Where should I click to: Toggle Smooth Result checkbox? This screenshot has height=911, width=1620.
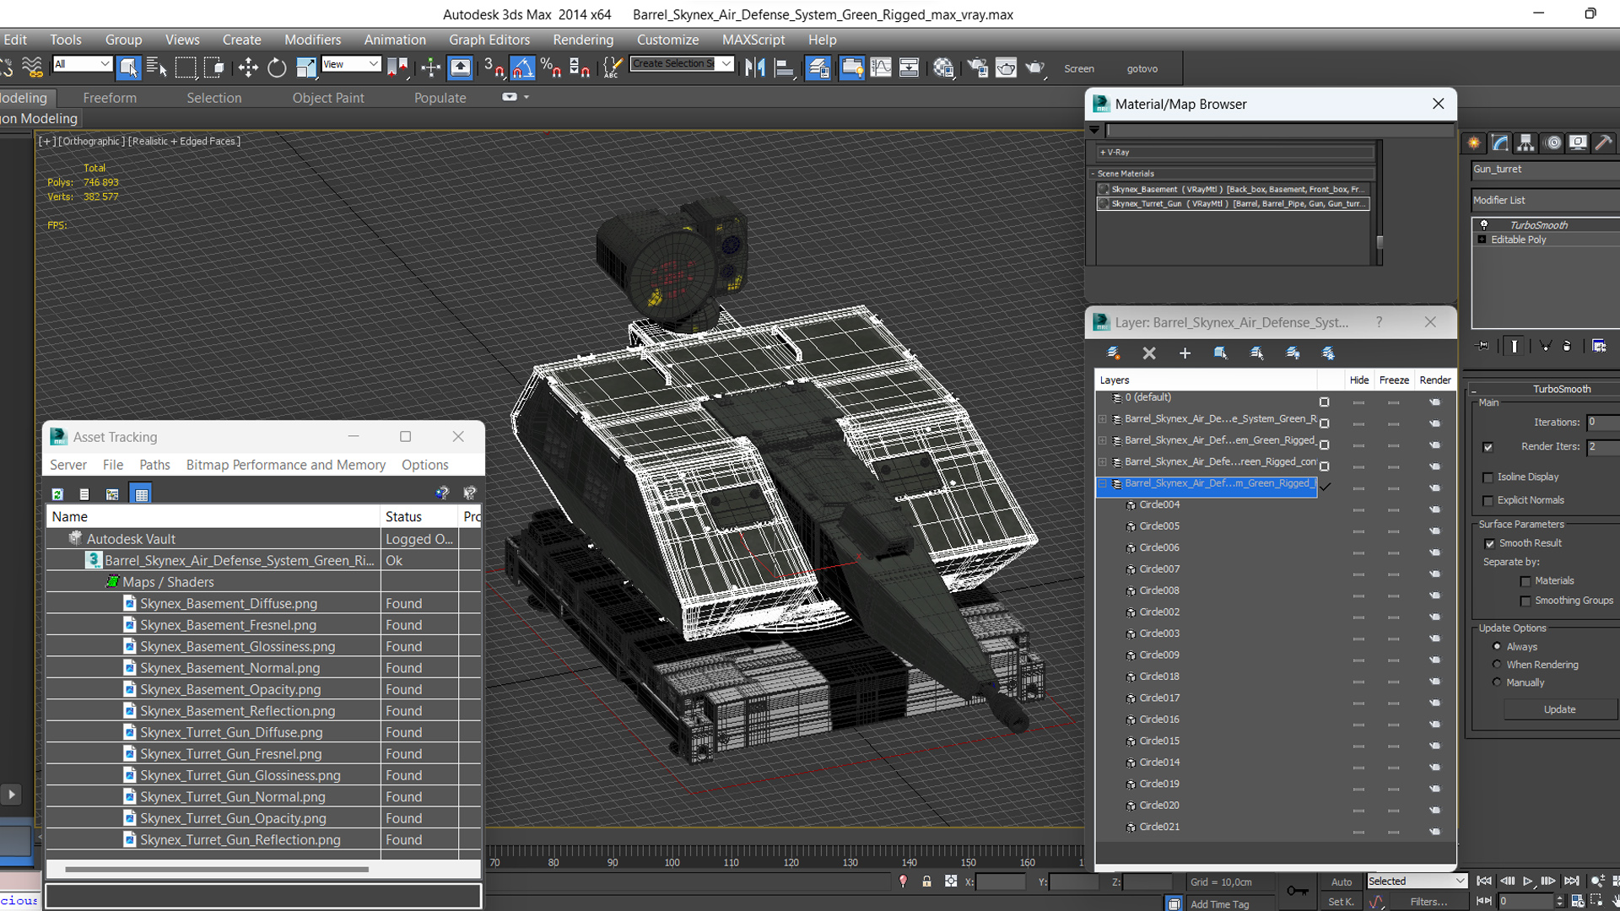1489,544
